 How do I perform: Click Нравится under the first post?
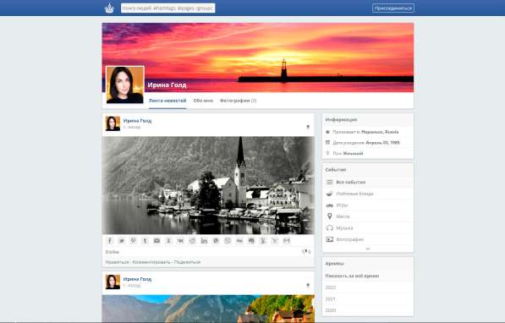pyautogui.click(x=117, y=262)
